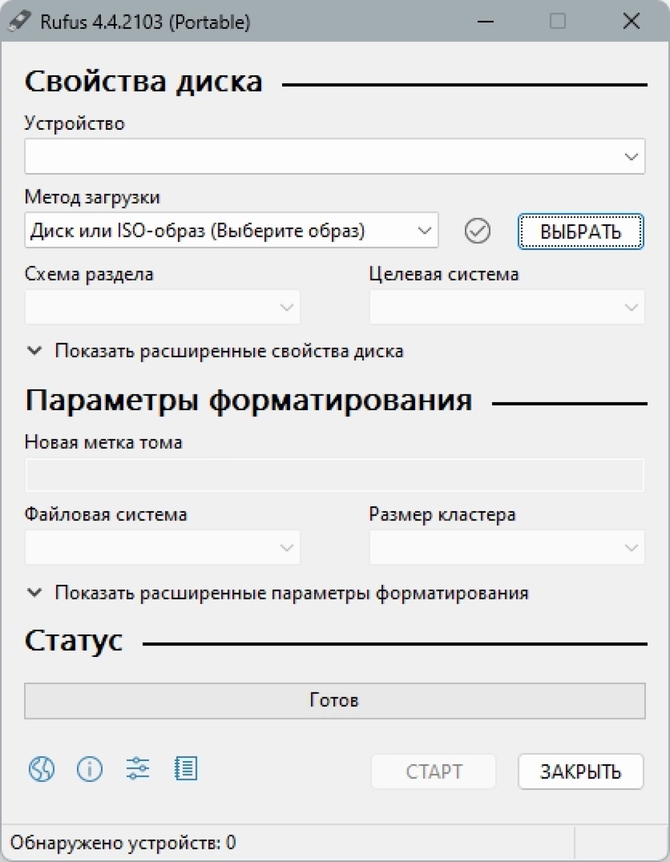
Task: Click Rufus USB drive title icon
Action: pos(20,21)
